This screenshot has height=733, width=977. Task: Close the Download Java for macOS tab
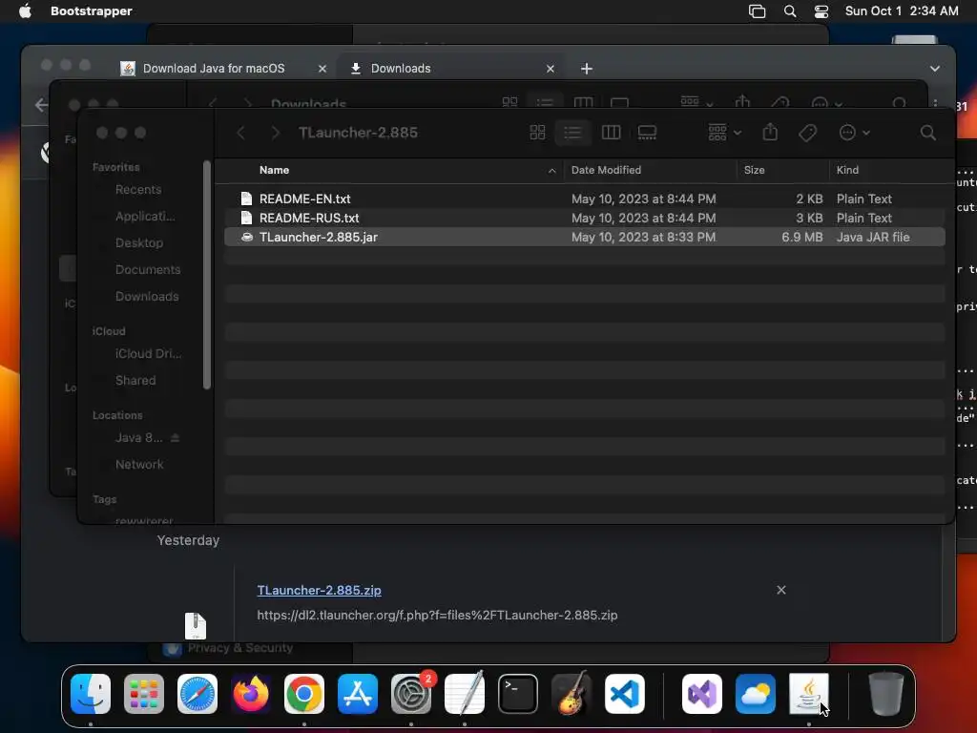click(322, 69)
